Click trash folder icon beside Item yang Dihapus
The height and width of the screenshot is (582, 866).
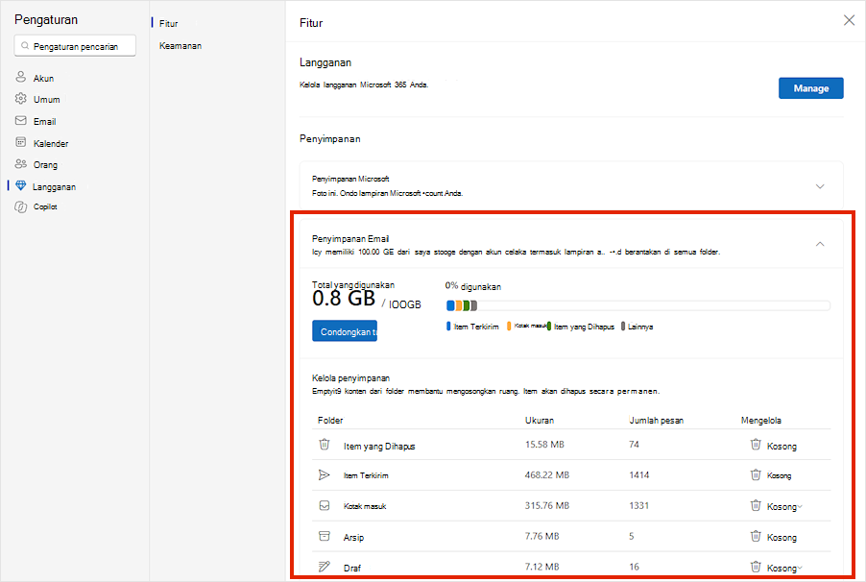point(325,445)
